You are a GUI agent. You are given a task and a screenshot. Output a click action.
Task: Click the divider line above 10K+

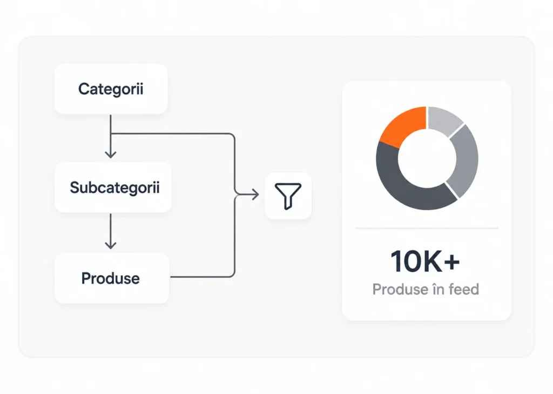(427, 229)
